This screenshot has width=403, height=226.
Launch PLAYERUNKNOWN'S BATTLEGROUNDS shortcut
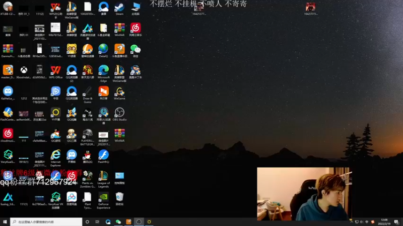pyautogui.click(x=87, y=137)
